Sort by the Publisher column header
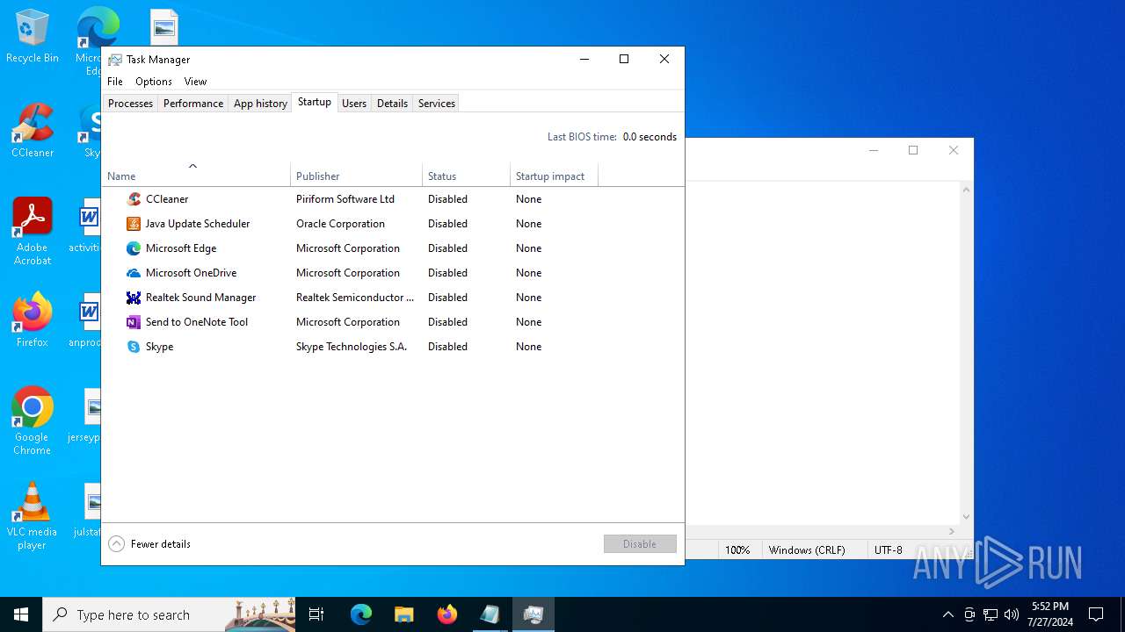1125x632 pixels. 357,173
